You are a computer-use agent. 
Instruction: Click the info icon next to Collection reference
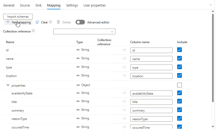pos(33,31)
